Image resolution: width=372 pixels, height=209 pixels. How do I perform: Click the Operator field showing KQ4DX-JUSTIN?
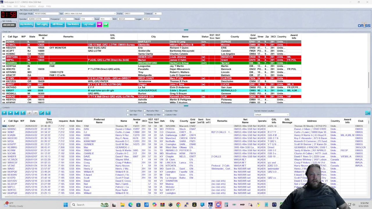39,19
